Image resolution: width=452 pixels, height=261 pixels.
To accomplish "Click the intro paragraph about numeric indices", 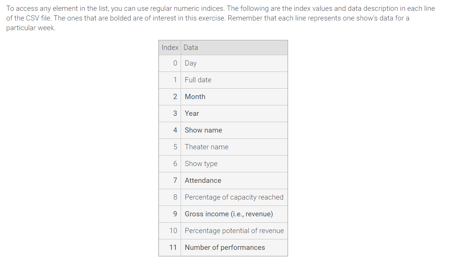I will point(220,18).
